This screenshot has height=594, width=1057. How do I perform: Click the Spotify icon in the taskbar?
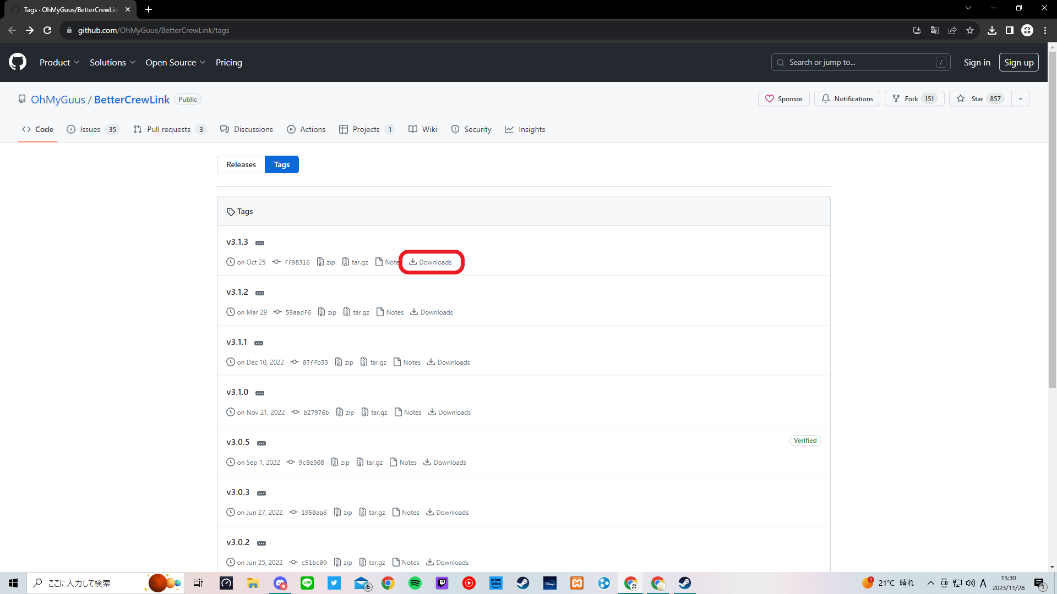click(x=415, y=583)
